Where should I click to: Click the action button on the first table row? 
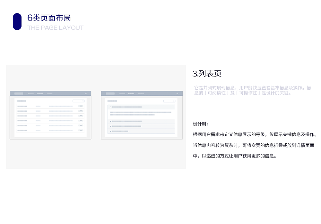[x=81, y=106]
